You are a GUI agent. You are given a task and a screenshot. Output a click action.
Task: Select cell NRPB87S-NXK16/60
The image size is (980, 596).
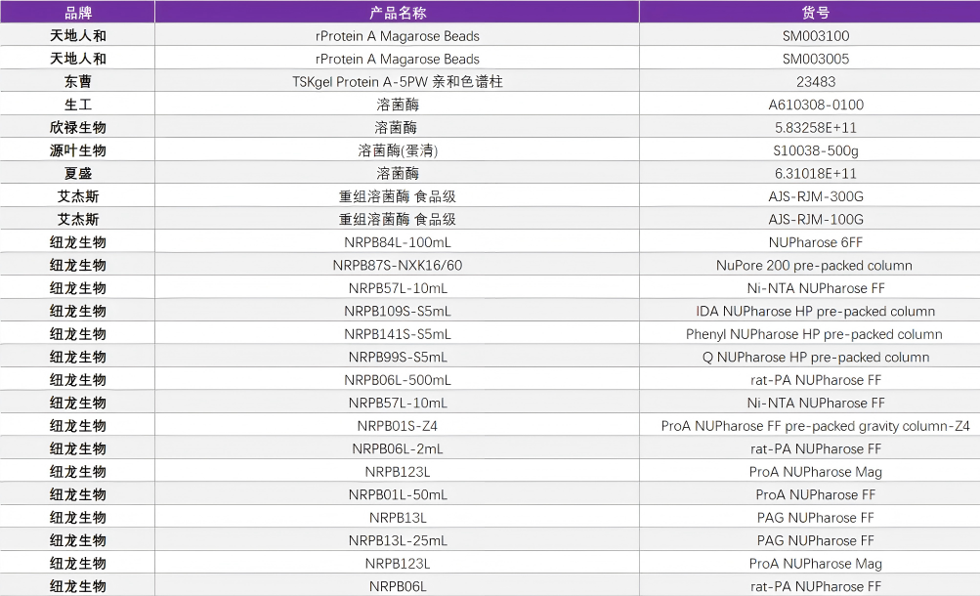(398, 265)
